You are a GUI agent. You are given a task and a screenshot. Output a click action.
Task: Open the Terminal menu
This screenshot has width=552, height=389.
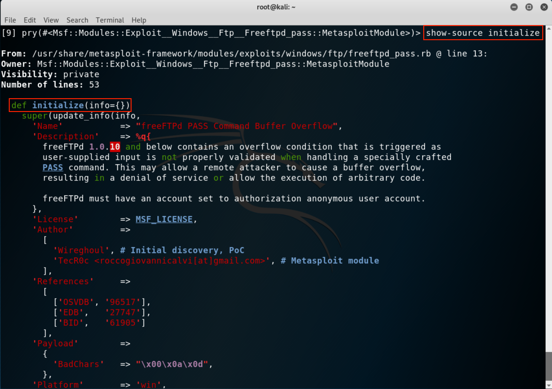tap(110, 20)
